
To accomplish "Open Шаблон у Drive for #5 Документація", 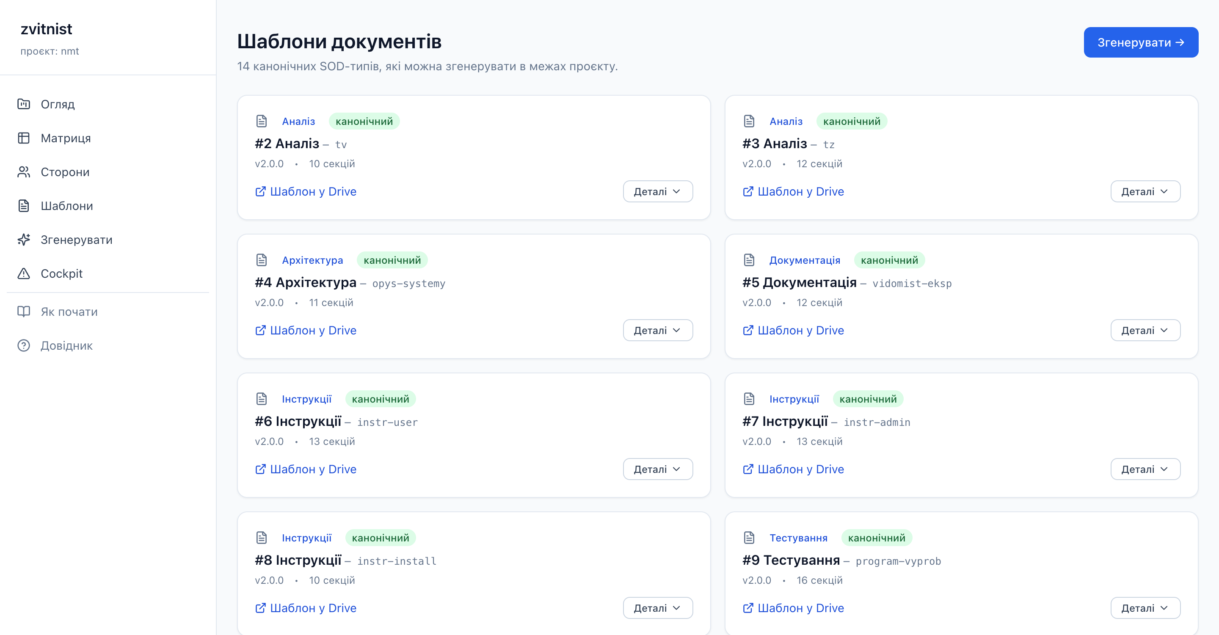I will [793, 330].
